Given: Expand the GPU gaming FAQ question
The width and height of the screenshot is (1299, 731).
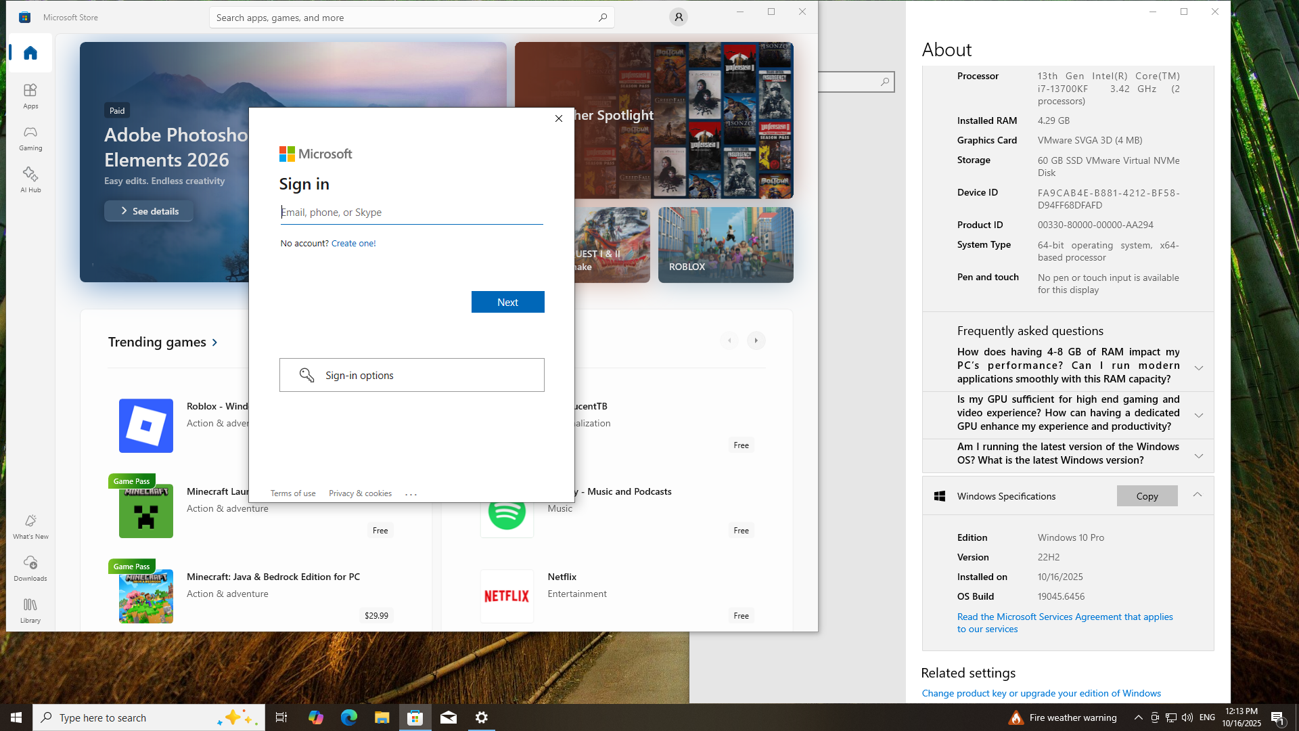Looking at the screenshot, I should [1198, 415].
